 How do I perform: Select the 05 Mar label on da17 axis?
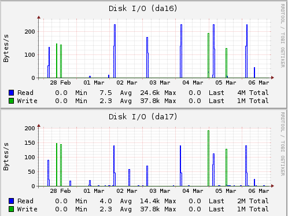tap(226, 191)
